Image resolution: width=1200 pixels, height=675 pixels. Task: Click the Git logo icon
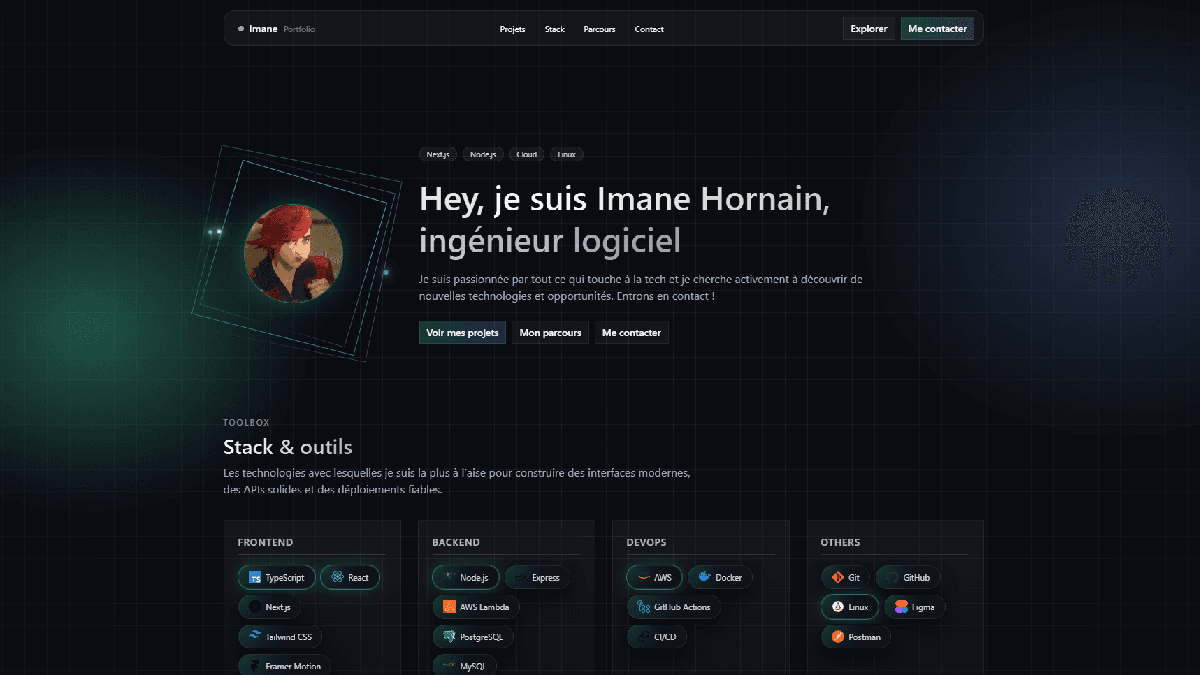837,577
